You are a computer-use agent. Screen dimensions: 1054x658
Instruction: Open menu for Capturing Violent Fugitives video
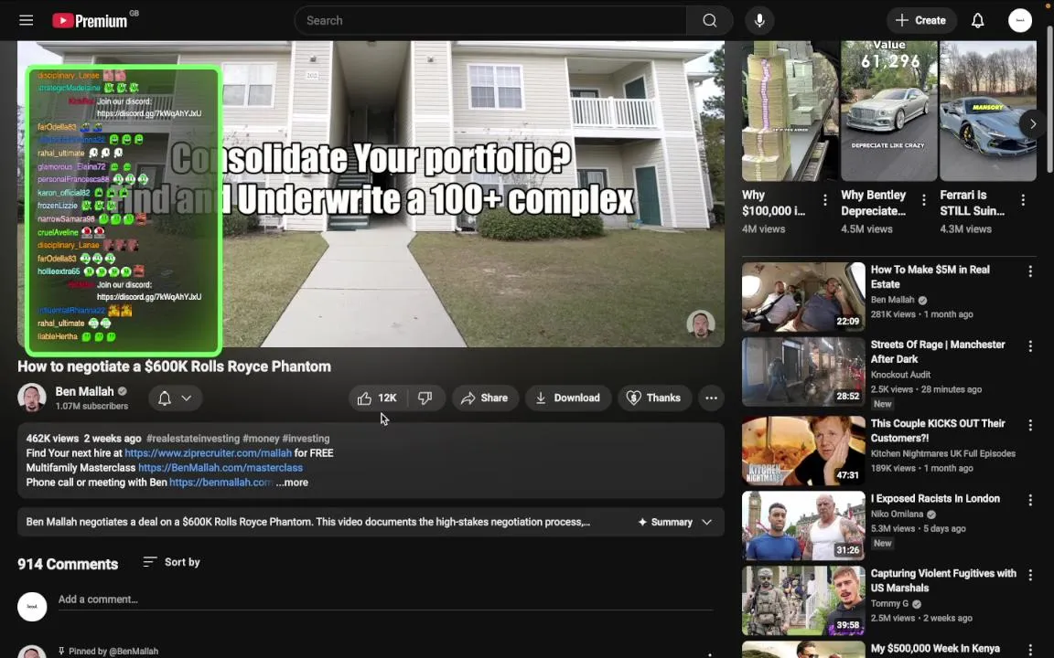1030,576
